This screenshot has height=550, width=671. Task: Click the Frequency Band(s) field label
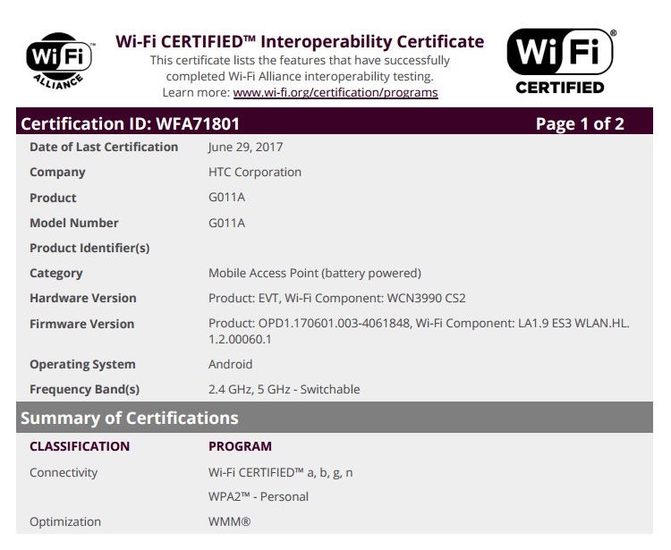click(85, 390)
